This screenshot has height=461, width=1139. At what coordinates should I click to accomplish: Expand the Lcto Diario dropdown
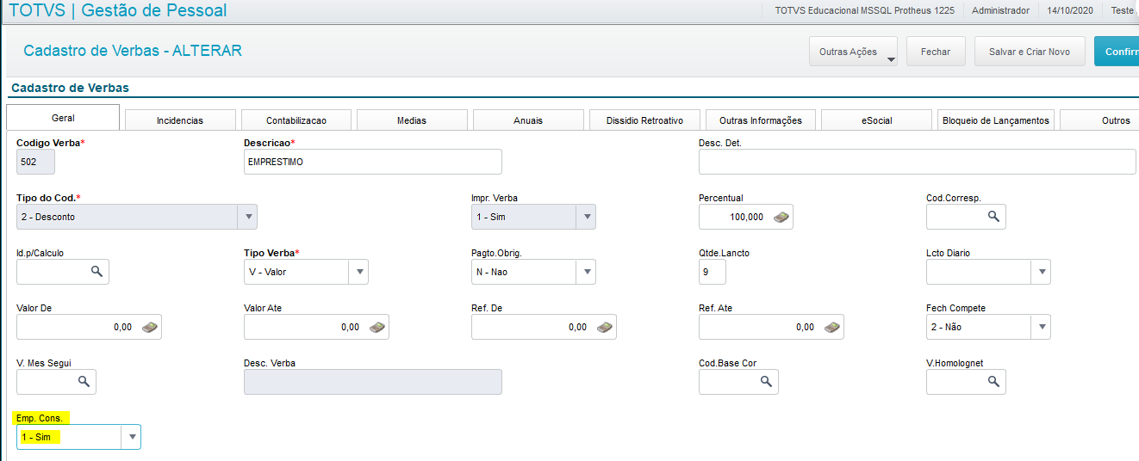pyautogui.click(x=1041, y=272)
